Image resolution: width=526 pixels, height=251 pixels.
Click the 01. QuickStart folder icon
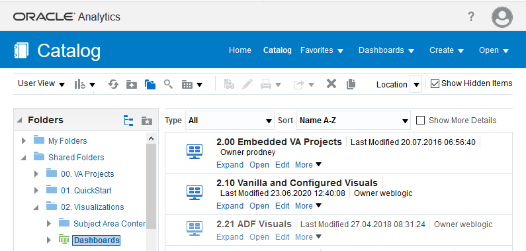tap(52, 189)
